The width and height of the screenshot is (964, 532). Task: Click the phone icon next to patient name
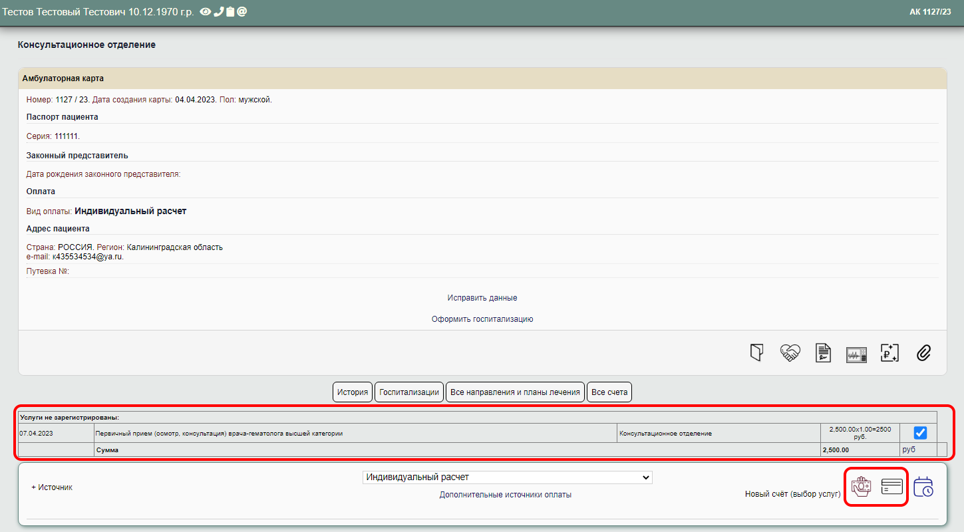218,12
